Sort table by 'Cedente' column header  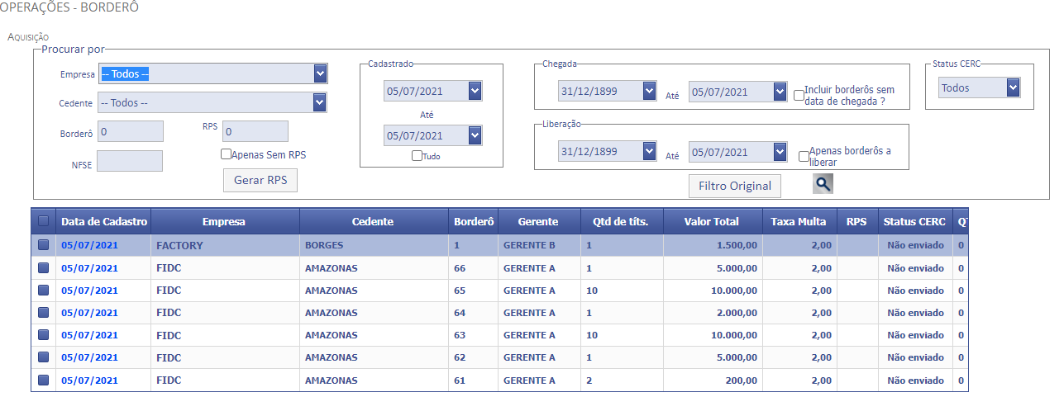pyautogui.click(x=373, y=221)
